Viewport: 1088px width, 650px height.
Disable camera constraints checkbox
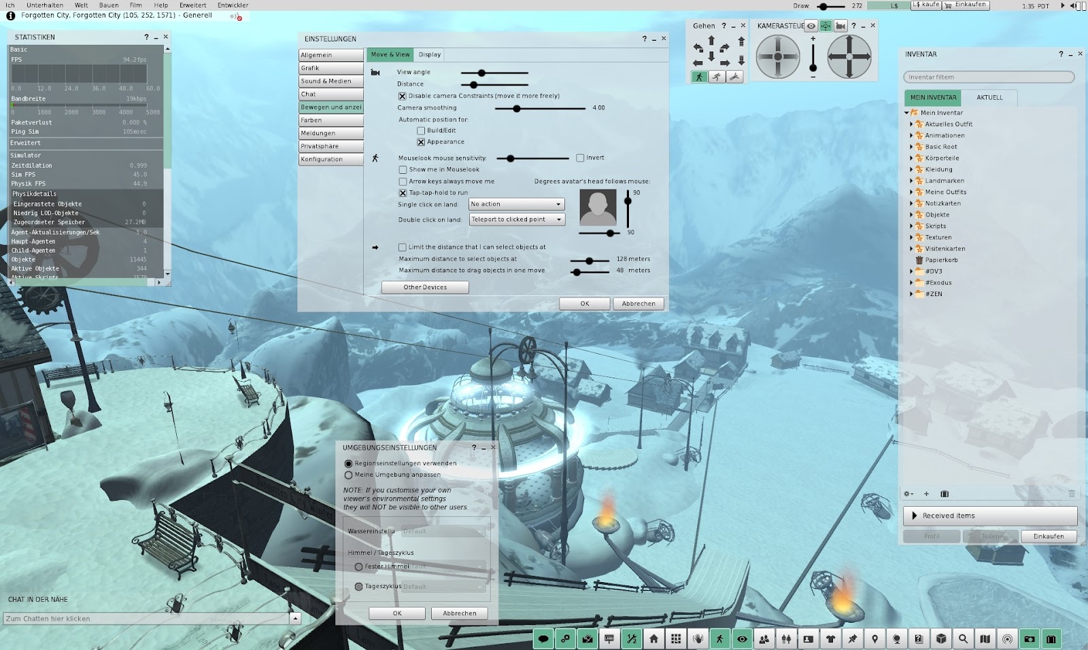403,96
